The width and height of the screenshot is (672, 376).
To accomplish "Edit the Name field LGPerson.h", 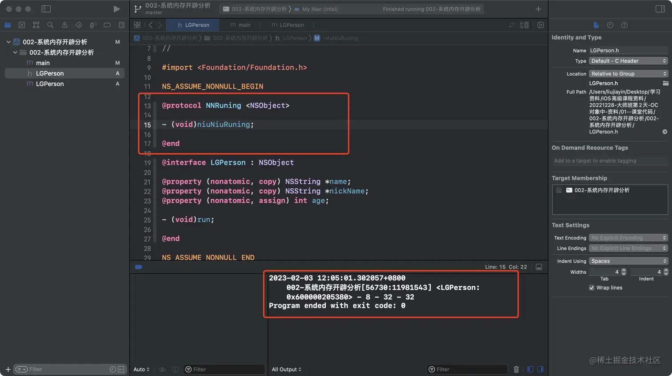I will 628,51.
